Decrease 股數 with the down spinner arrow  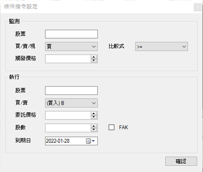(x=94, y=130)
